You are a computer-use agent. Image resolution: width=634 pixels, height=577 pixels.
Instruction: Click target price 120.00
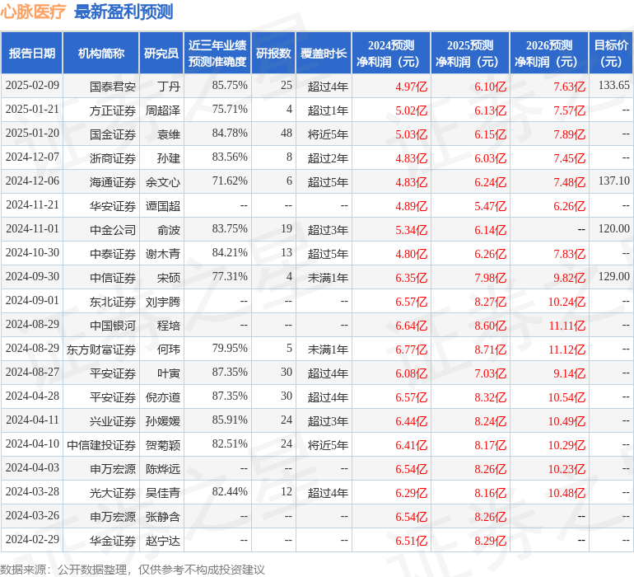click(x=613, y=229)
